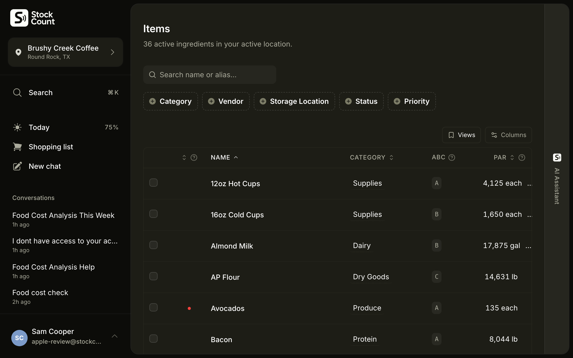Open the Today menu item

click(x=65, y=127)
